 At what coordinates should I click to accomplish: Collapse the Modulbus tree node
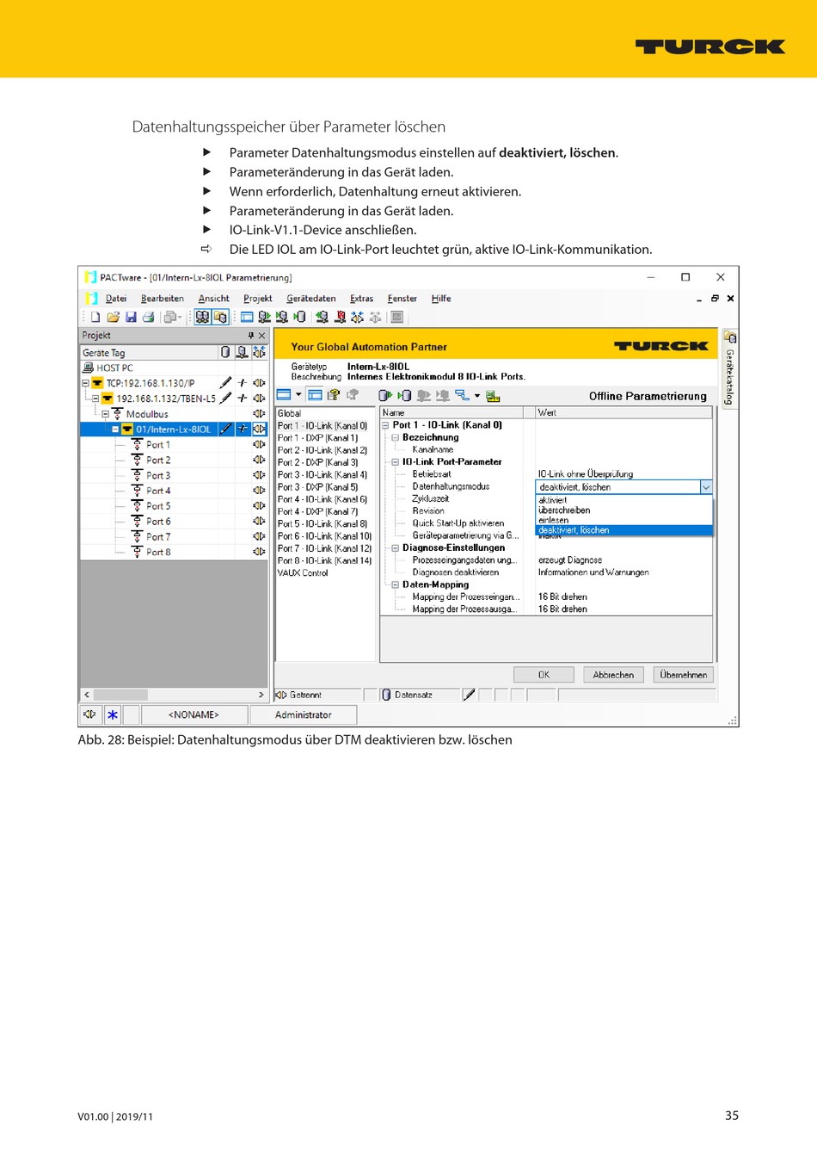click(x=106, y=414)
